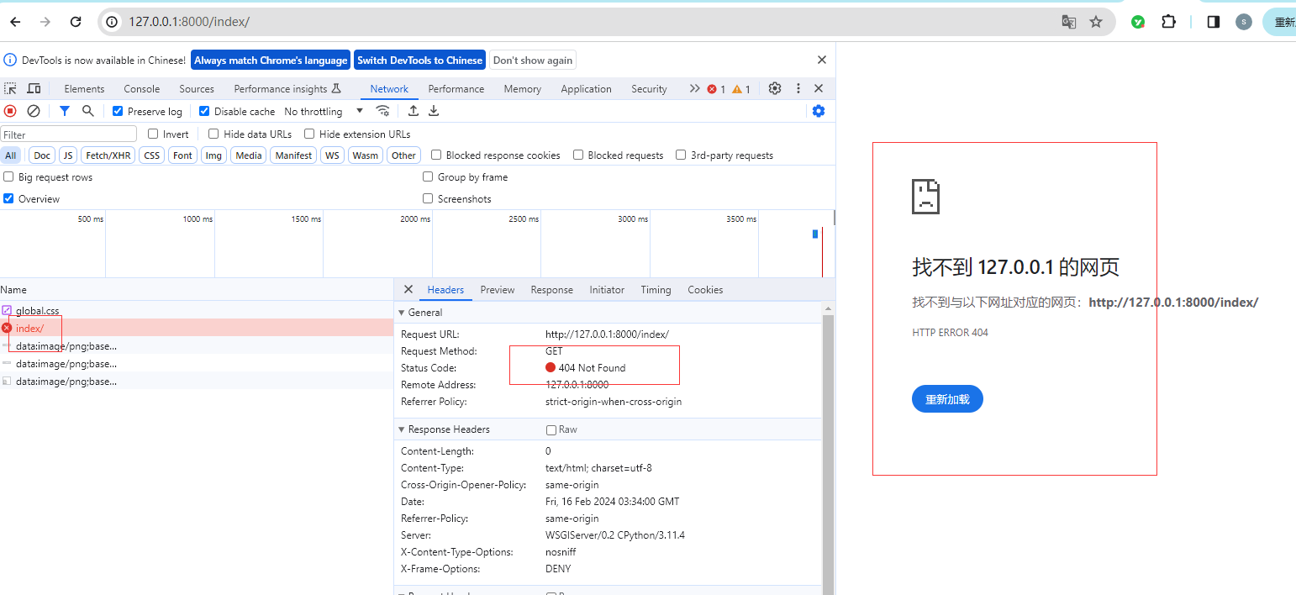
Task: Click the browser address bar URL
Action: (x=189, y=22)
